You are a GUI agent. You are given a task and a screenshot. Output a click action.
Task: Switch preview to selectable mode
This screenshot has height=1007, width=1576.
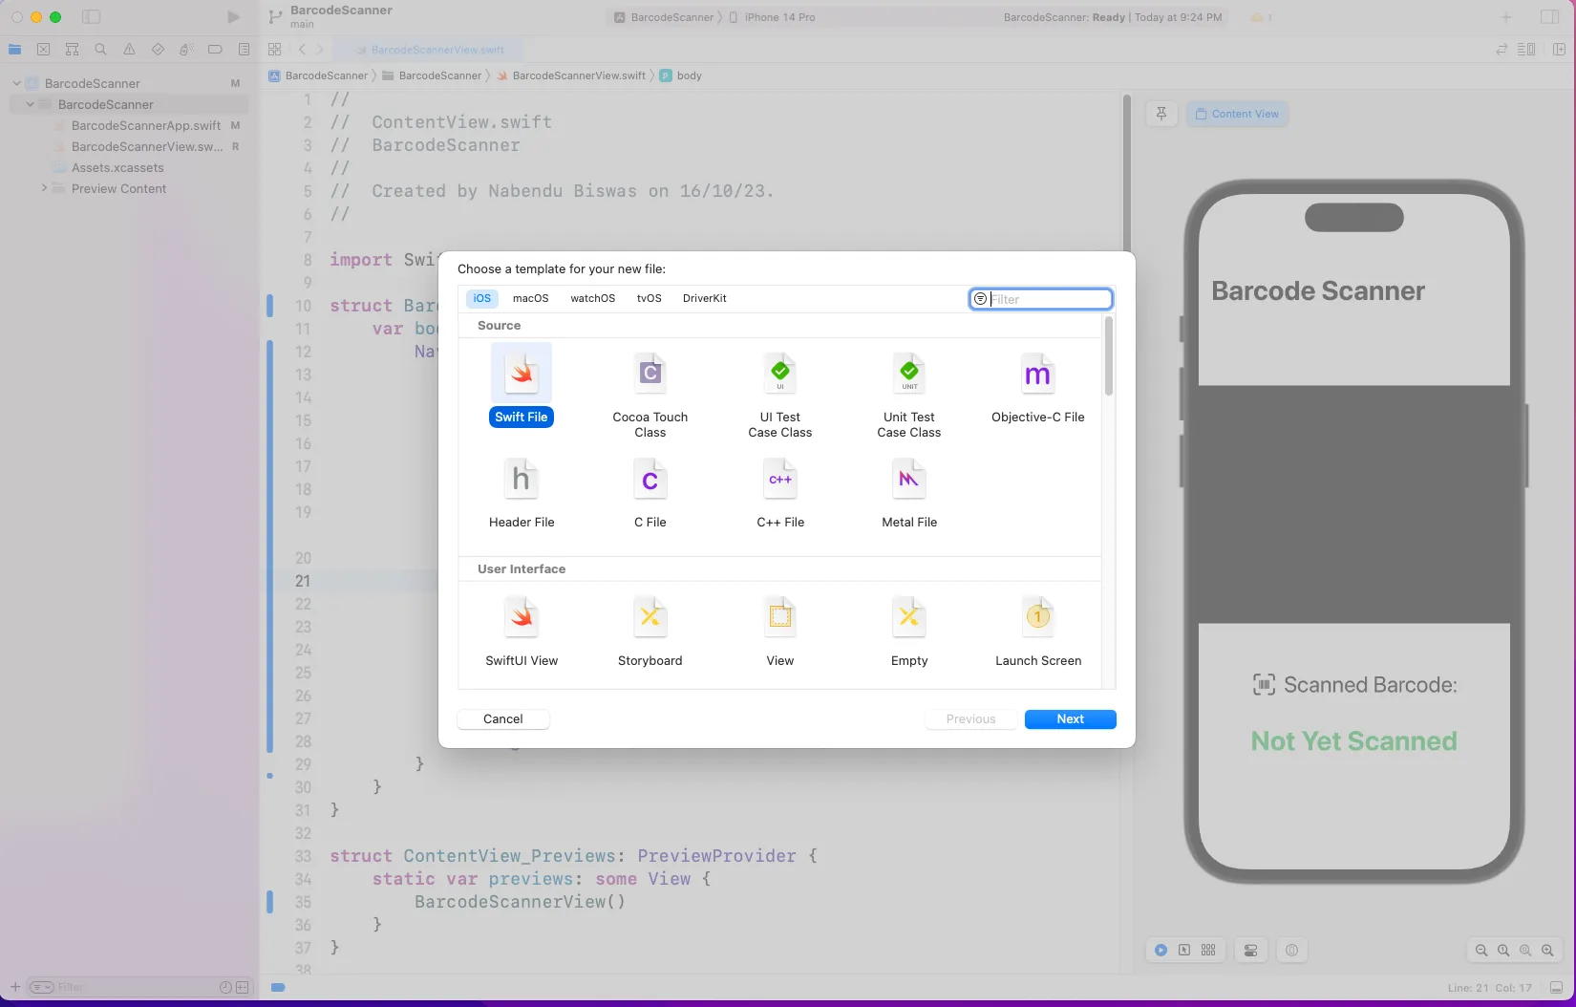(x=1184, y=951)
